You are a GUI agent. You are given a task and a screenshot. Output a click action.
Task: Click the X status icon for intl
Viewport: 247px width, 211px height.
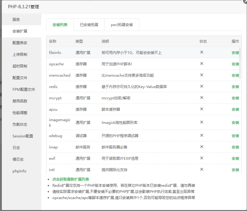[202, 170]
